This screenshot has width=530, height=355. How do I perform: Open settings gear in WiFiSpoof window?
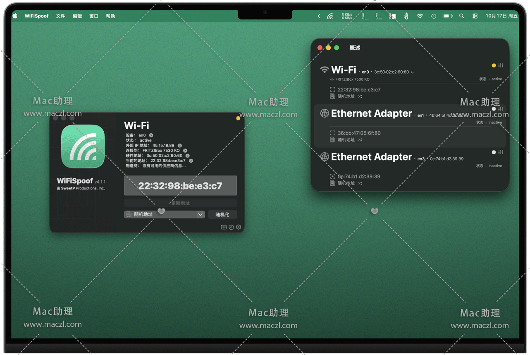[x=239, y=227]
